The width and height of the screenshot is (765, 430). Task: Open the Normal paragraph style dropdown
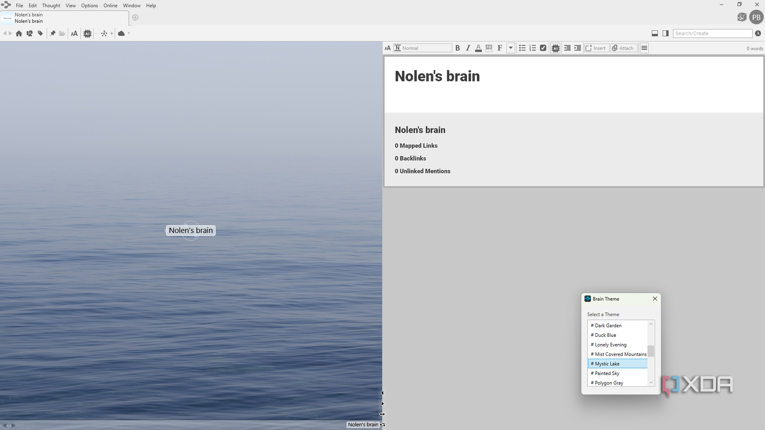pyautogui.click(x=423, y=48)
